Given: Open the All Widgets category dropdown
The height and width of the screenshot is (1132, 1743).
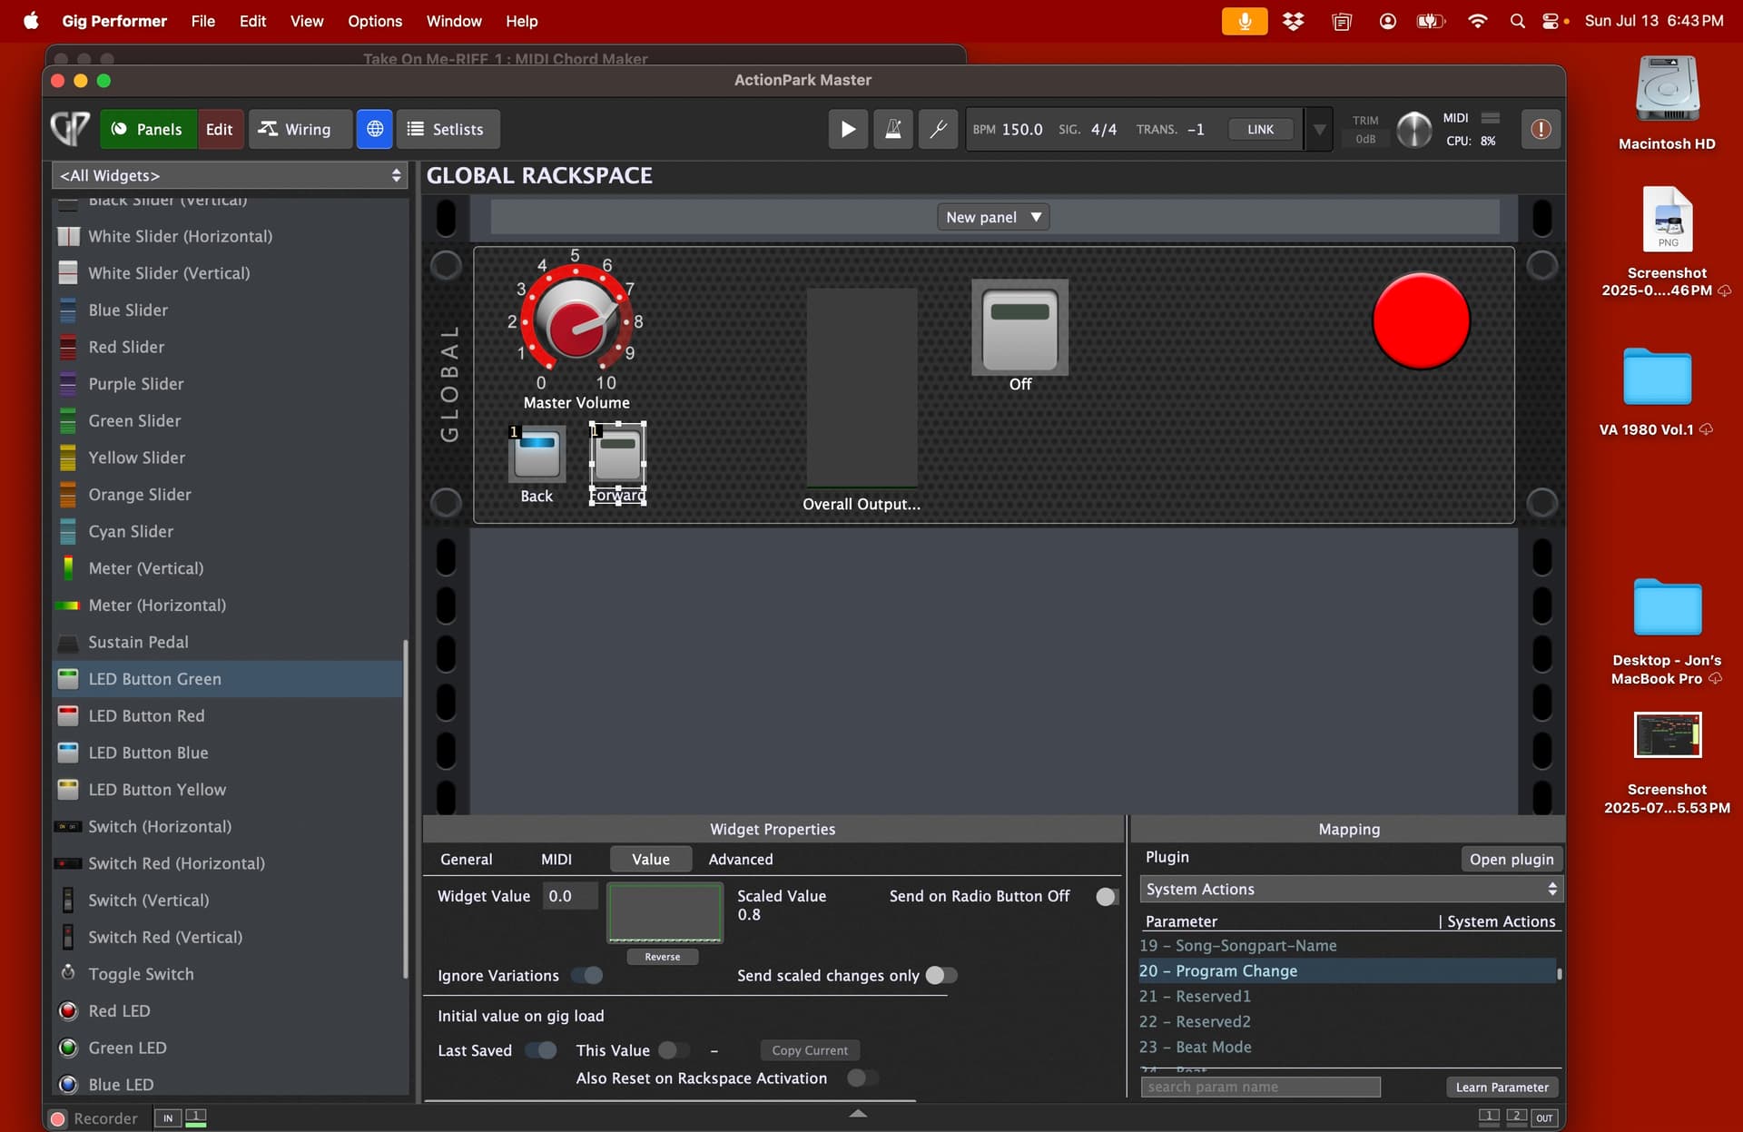Looking at the screenshot, I should click(230, 175).
